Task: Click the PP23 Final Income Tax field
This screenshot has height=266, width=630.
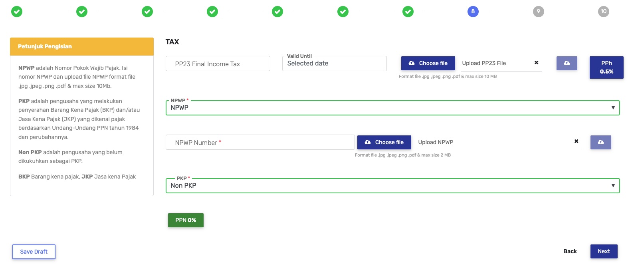Action: 218,64
